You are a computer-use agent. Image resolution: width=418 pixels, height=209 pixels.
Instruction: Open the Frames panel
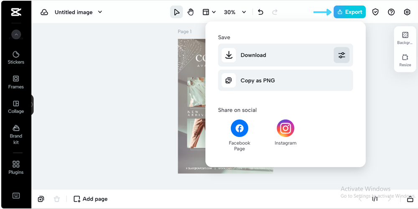pos(16,82)
